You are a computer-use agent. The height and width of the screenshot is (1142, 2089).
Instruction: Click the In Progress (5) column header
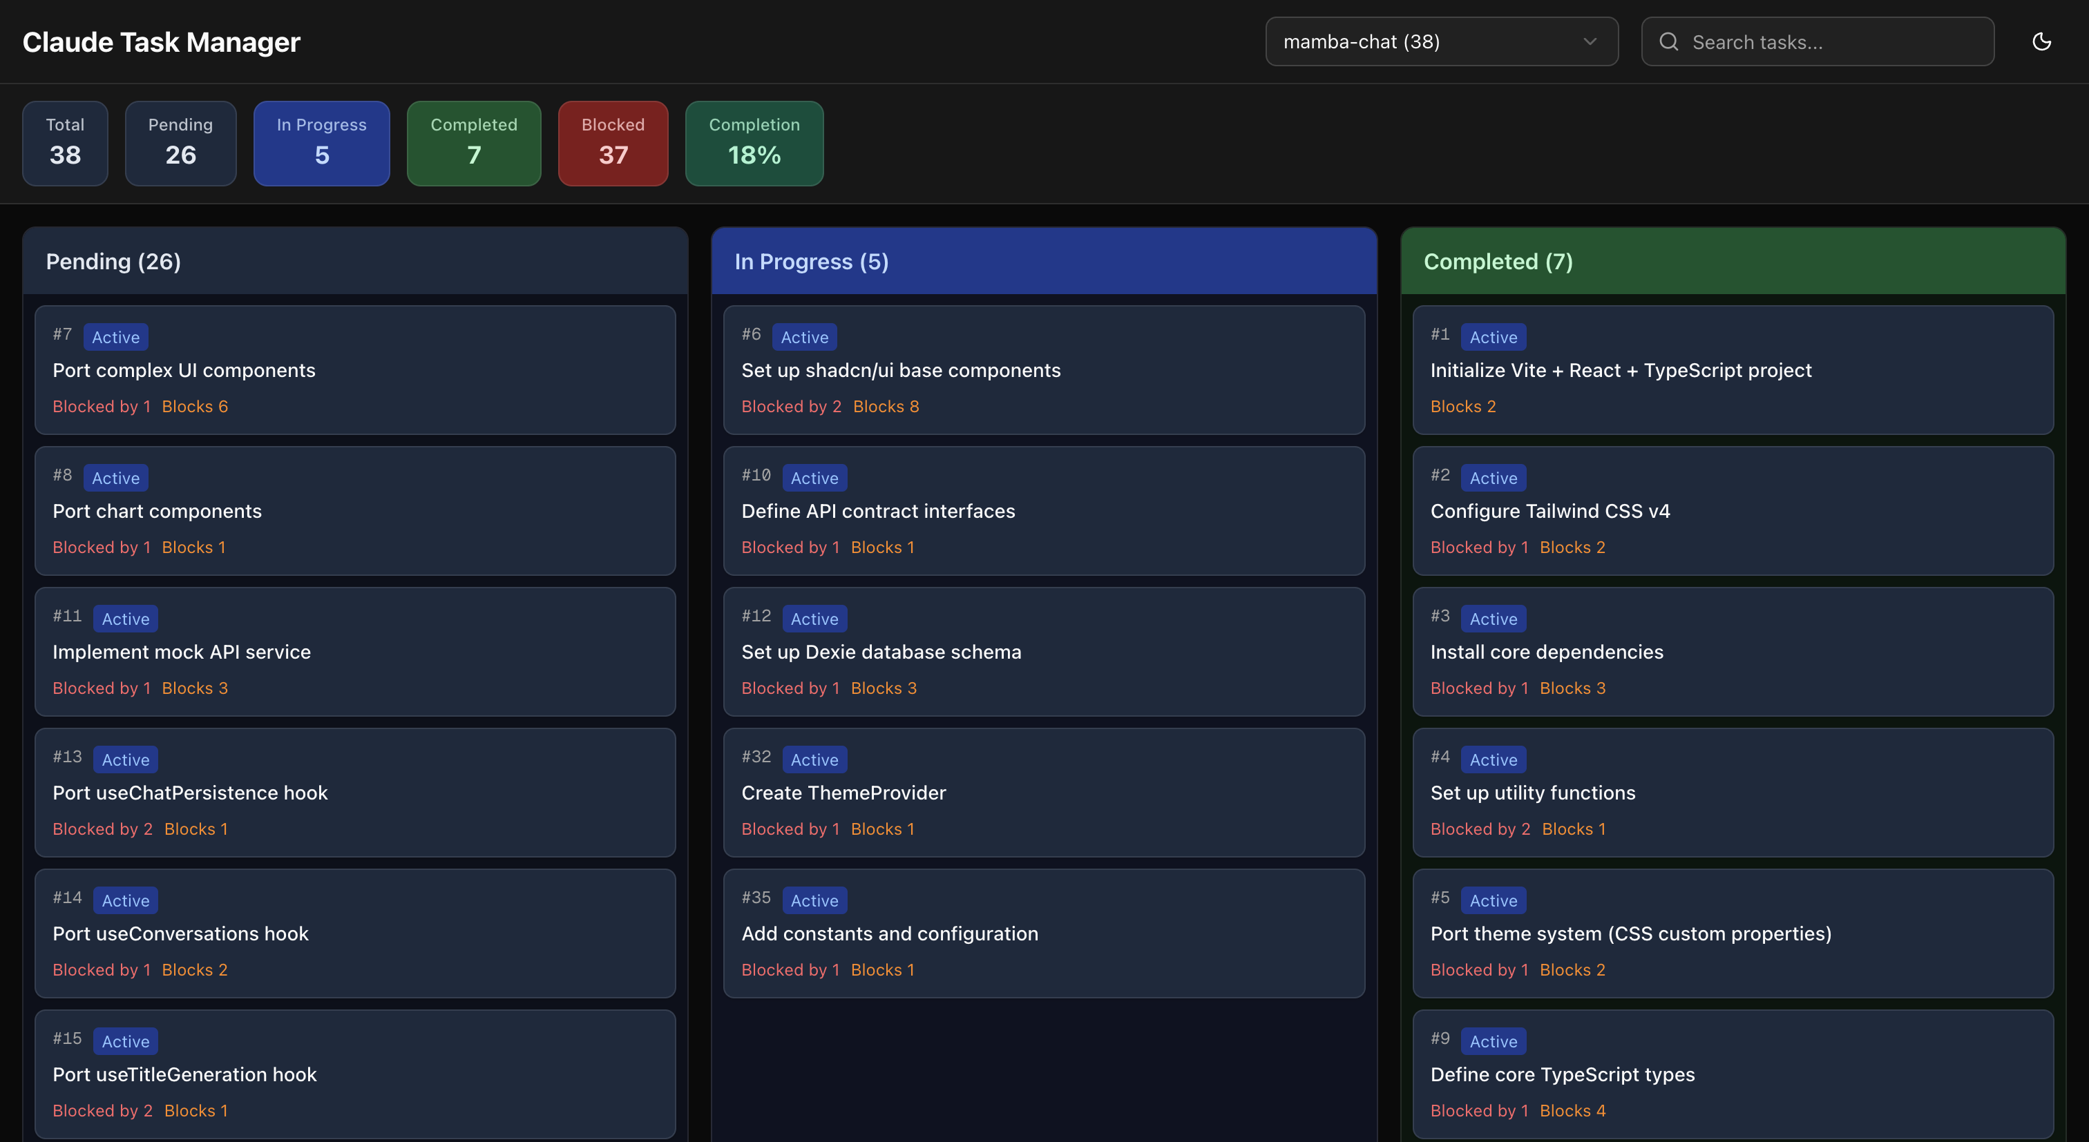coord(811,262)
